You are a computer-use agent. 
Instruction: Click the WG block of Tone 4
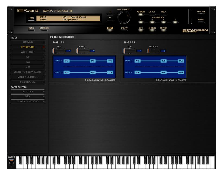(x=137, y=72)
